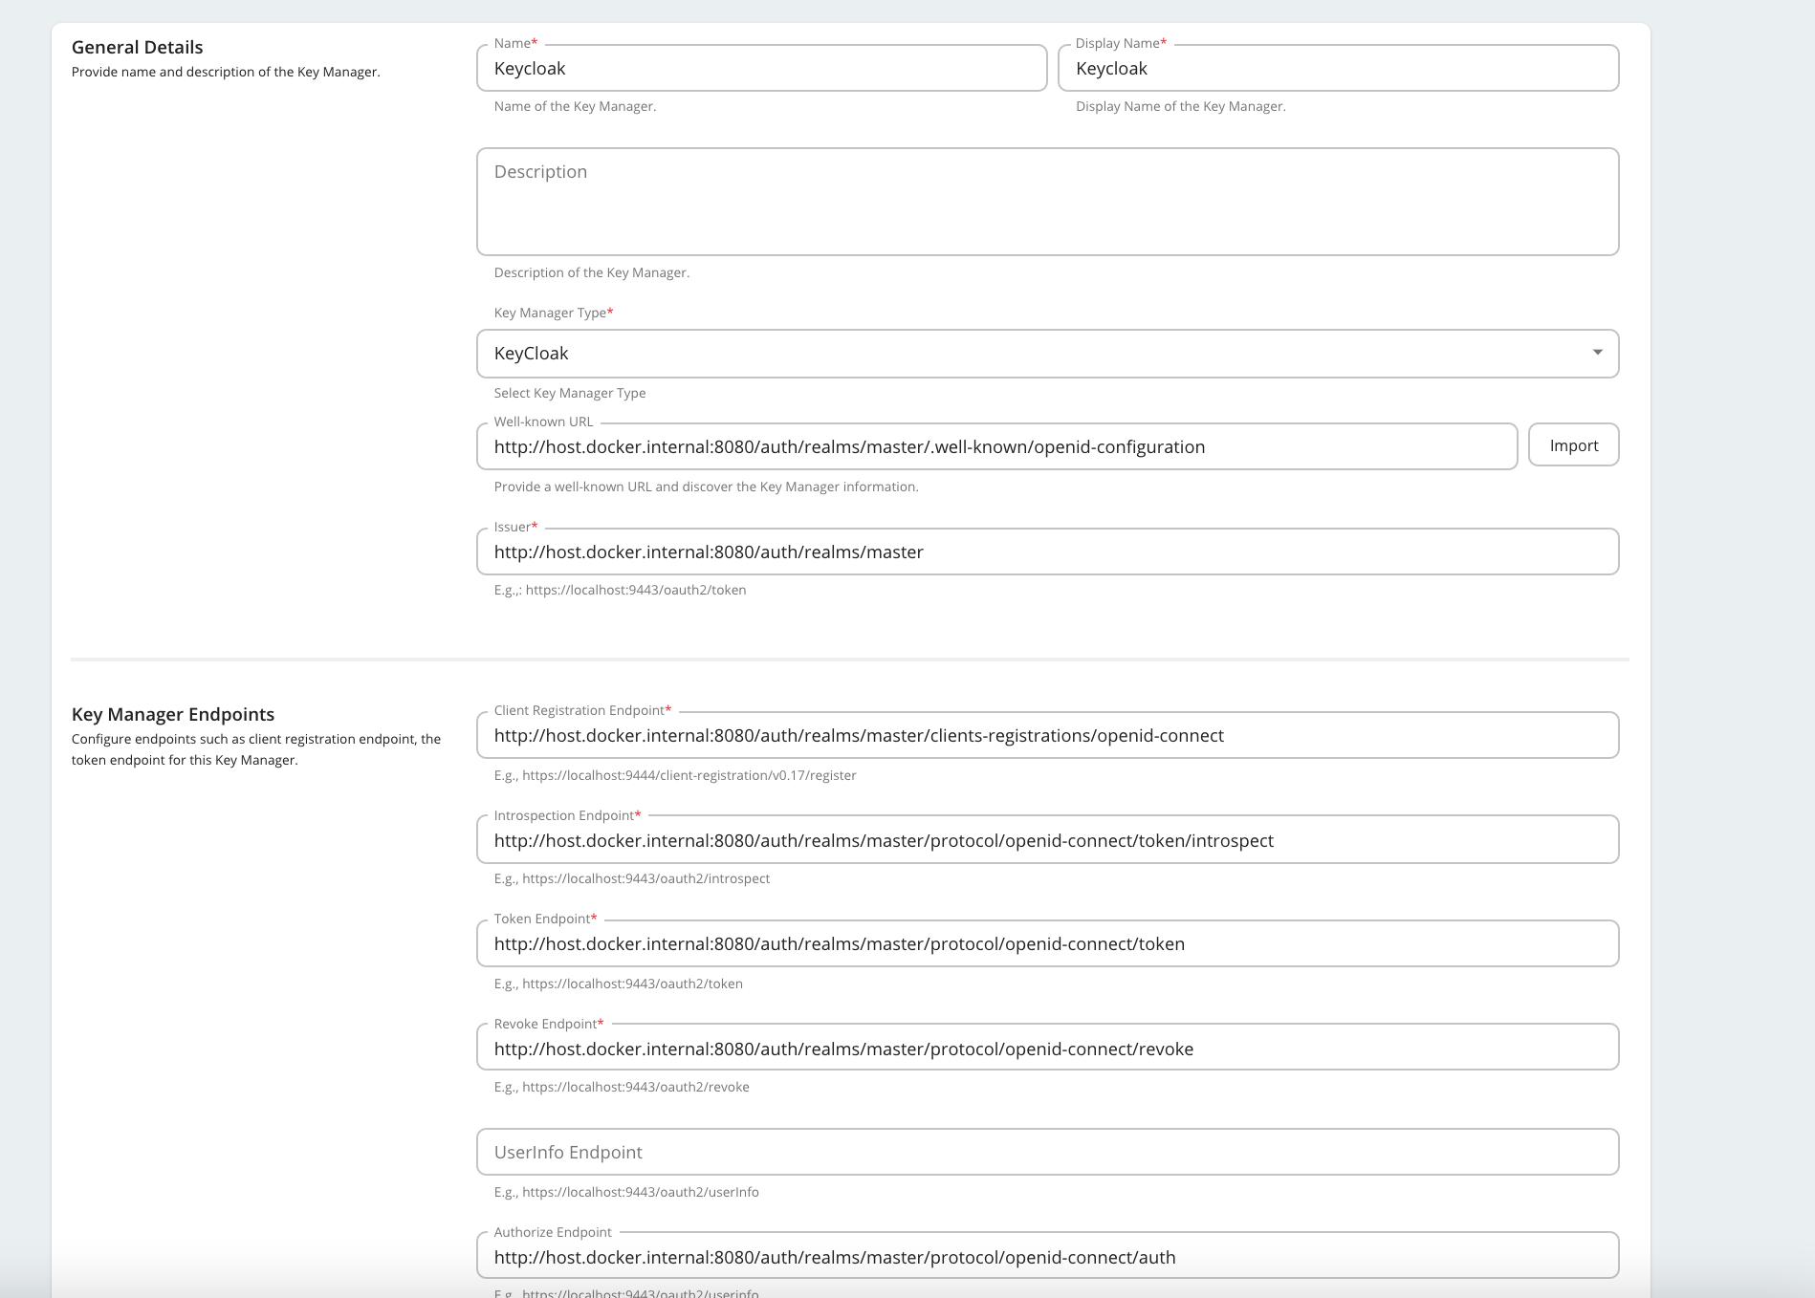Click the dropdown chevron beside KeyCloak

[1598, 353]
